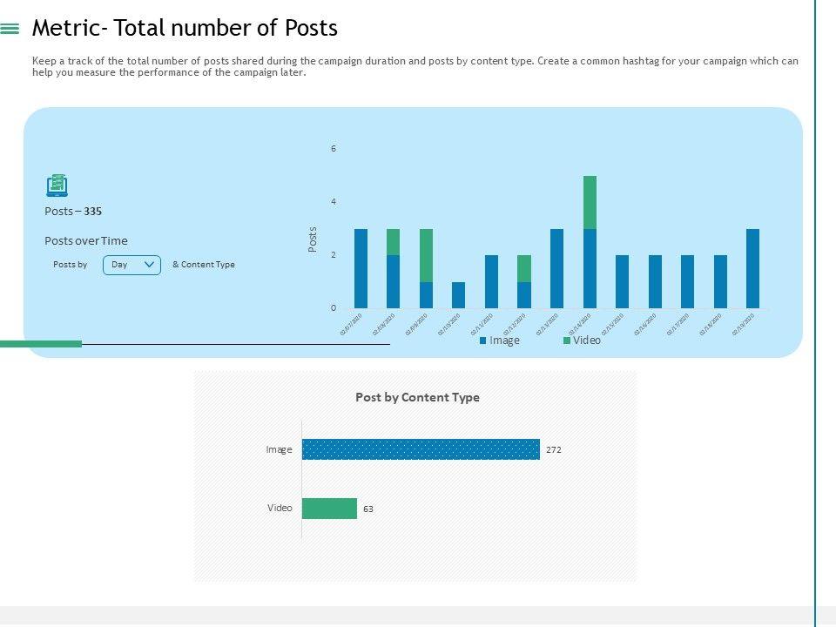This screenshot has width=836, height=627.
Task: Click the slide title 'Metric- Total number of Posts'
Action: coord(185,29)
